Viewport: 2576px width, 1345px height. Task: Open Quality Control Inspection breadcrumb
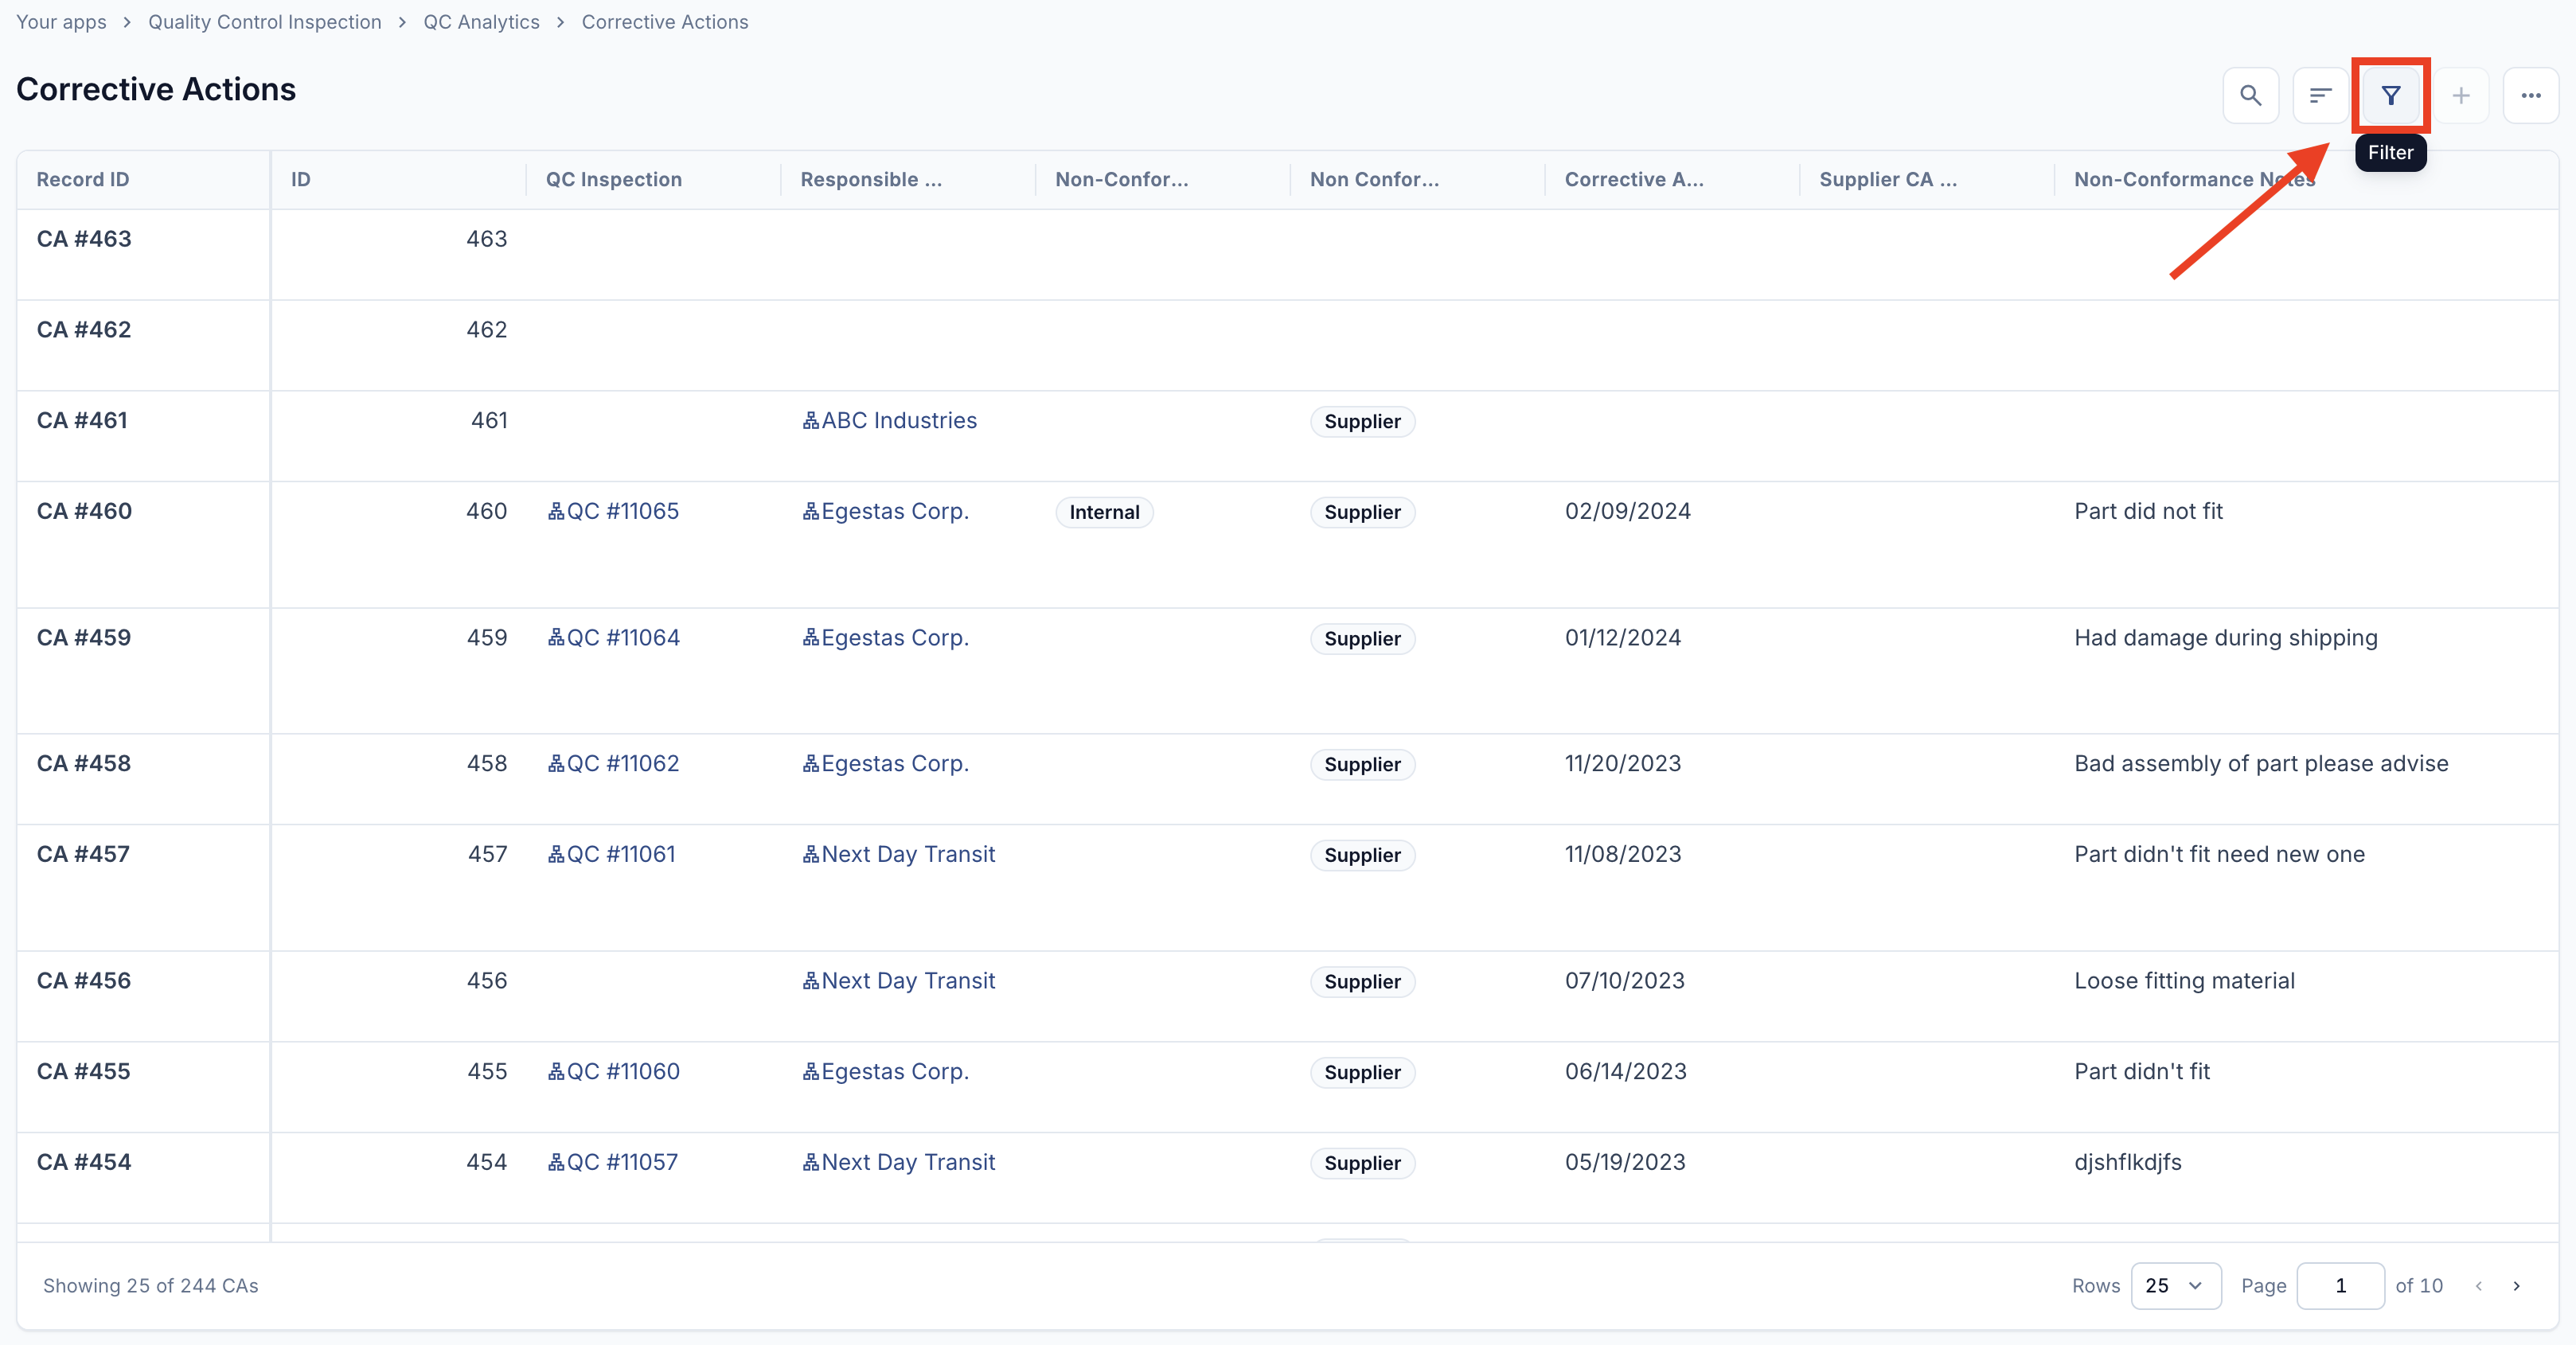pos(265,22)
